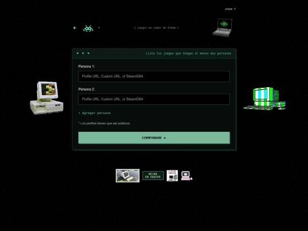Click '[ juegos en común de Steam ]' title

tap(156, 28)
